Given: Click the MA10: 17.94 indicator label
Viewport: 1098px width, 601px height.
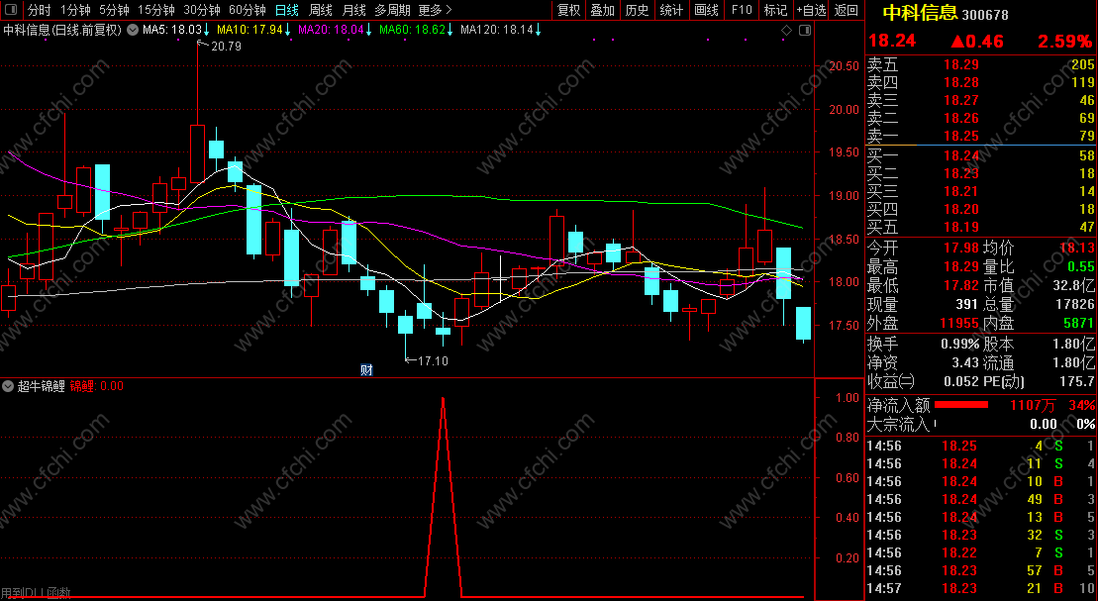Looking at the screenshot, I should [x=250, y=30].
